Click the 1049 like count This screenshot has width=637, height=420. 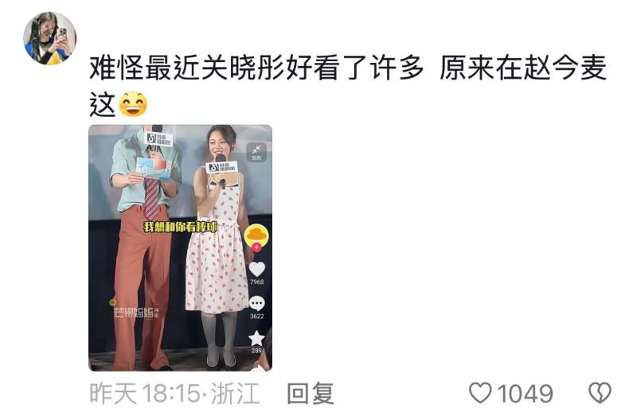pos(525,394)
